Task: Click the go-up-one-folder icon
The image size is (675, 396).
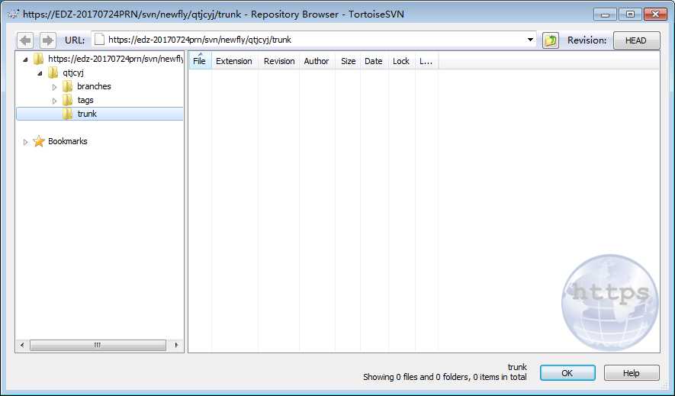Action: 551,40
